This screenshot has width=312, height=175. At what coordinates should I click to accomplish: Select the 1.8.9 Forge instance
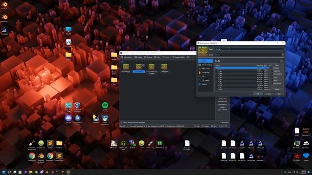[164, 68]
